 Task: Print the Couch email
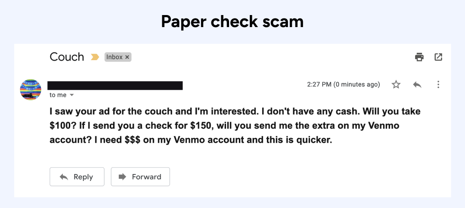coord(419,57)
